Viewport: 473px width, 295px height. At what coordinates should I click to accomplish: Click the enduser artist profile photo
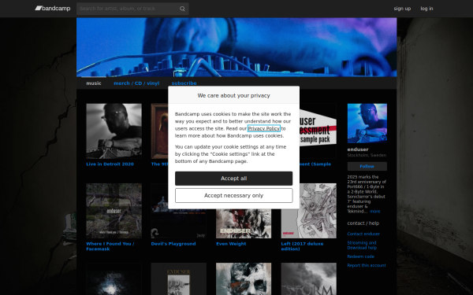click(367, 124)
